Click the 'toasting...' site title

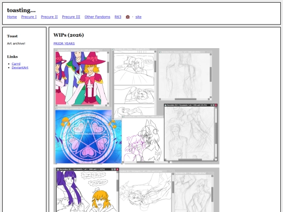click(x=21, y=10)
